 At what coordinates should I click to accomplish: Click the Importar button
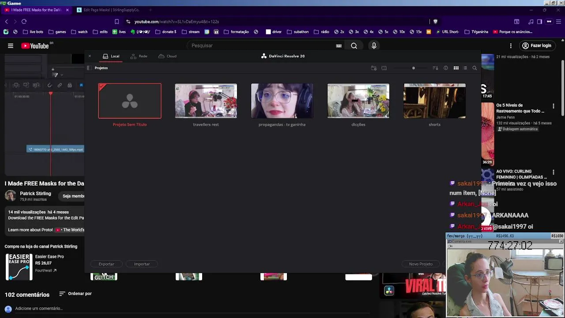pyautogui.click(x=142, y=264)
